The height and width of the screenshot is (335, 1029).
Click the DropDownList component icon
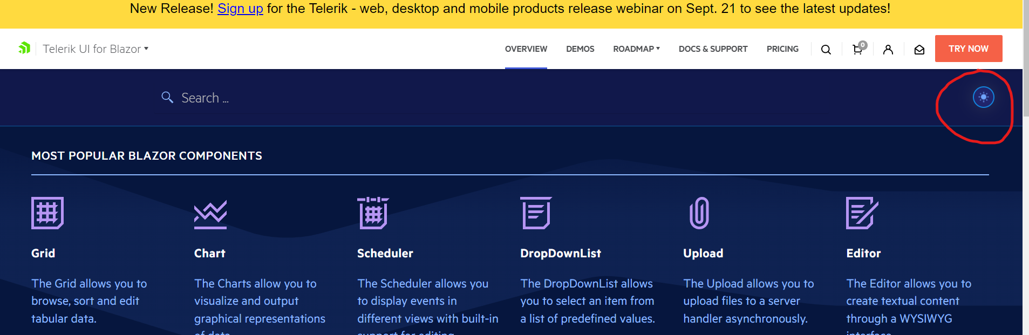click(x=536, y=213)
